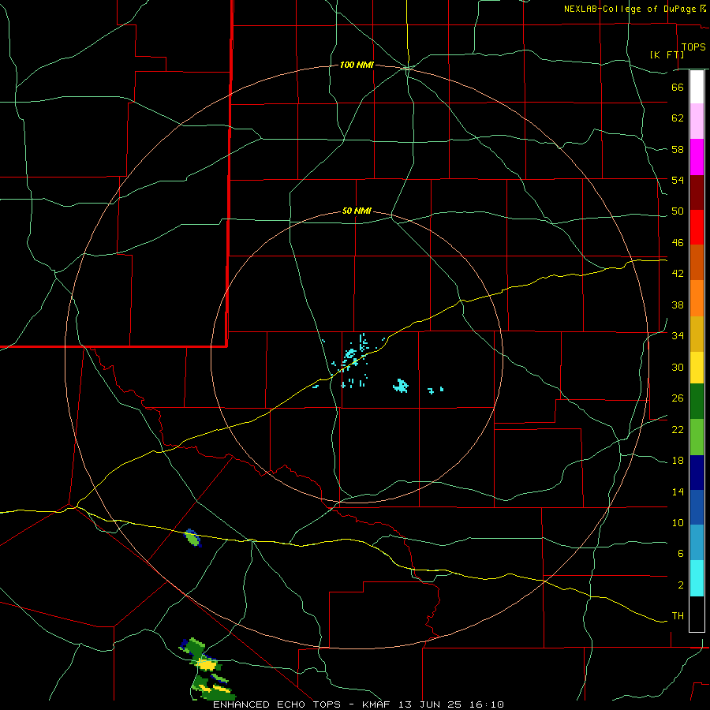Click the 50 NMI range ring label
Screen dimensions: 710x710
(357, 211)
